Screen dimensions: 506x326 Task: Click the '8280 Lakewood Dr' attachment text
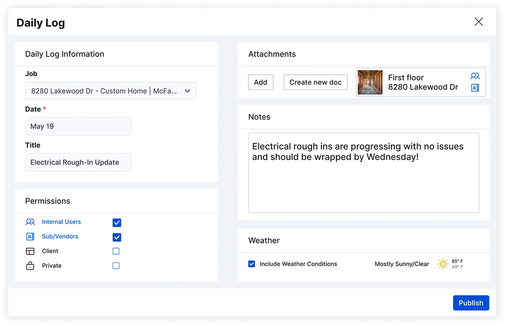click(423, 87)
